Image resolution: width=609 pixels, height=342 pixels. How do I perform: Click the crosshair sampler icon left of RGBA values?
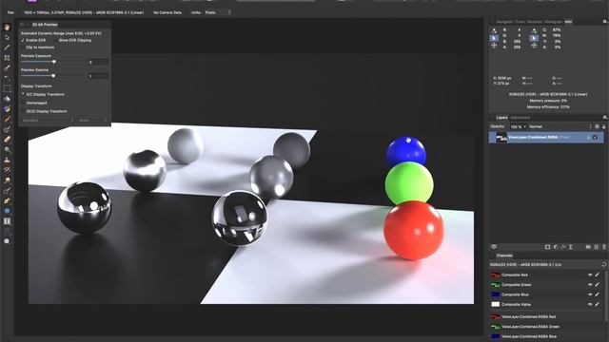[494, 46]
